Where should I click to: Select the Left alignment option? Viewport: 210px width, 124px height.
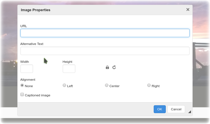64,85
